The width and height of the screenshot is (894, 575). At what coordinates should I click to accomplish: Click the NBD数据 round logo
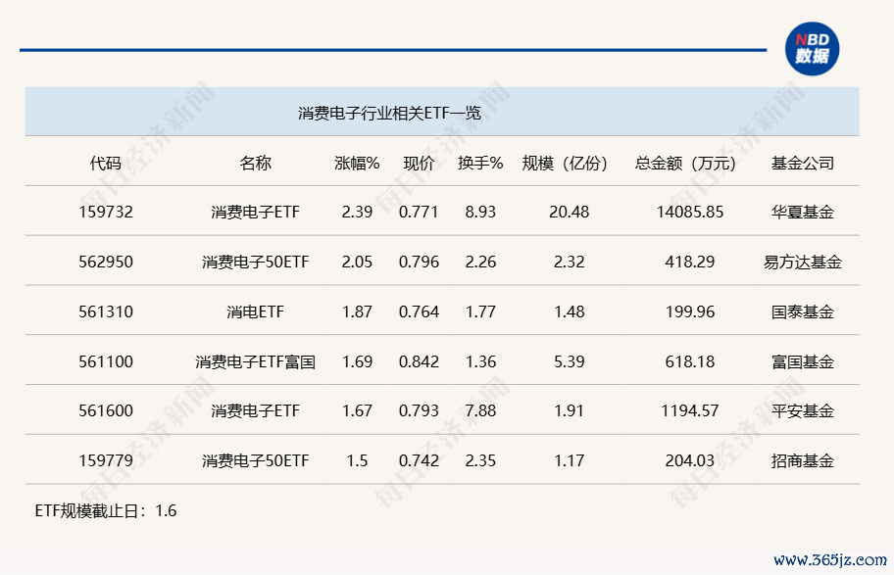[812, 49]
